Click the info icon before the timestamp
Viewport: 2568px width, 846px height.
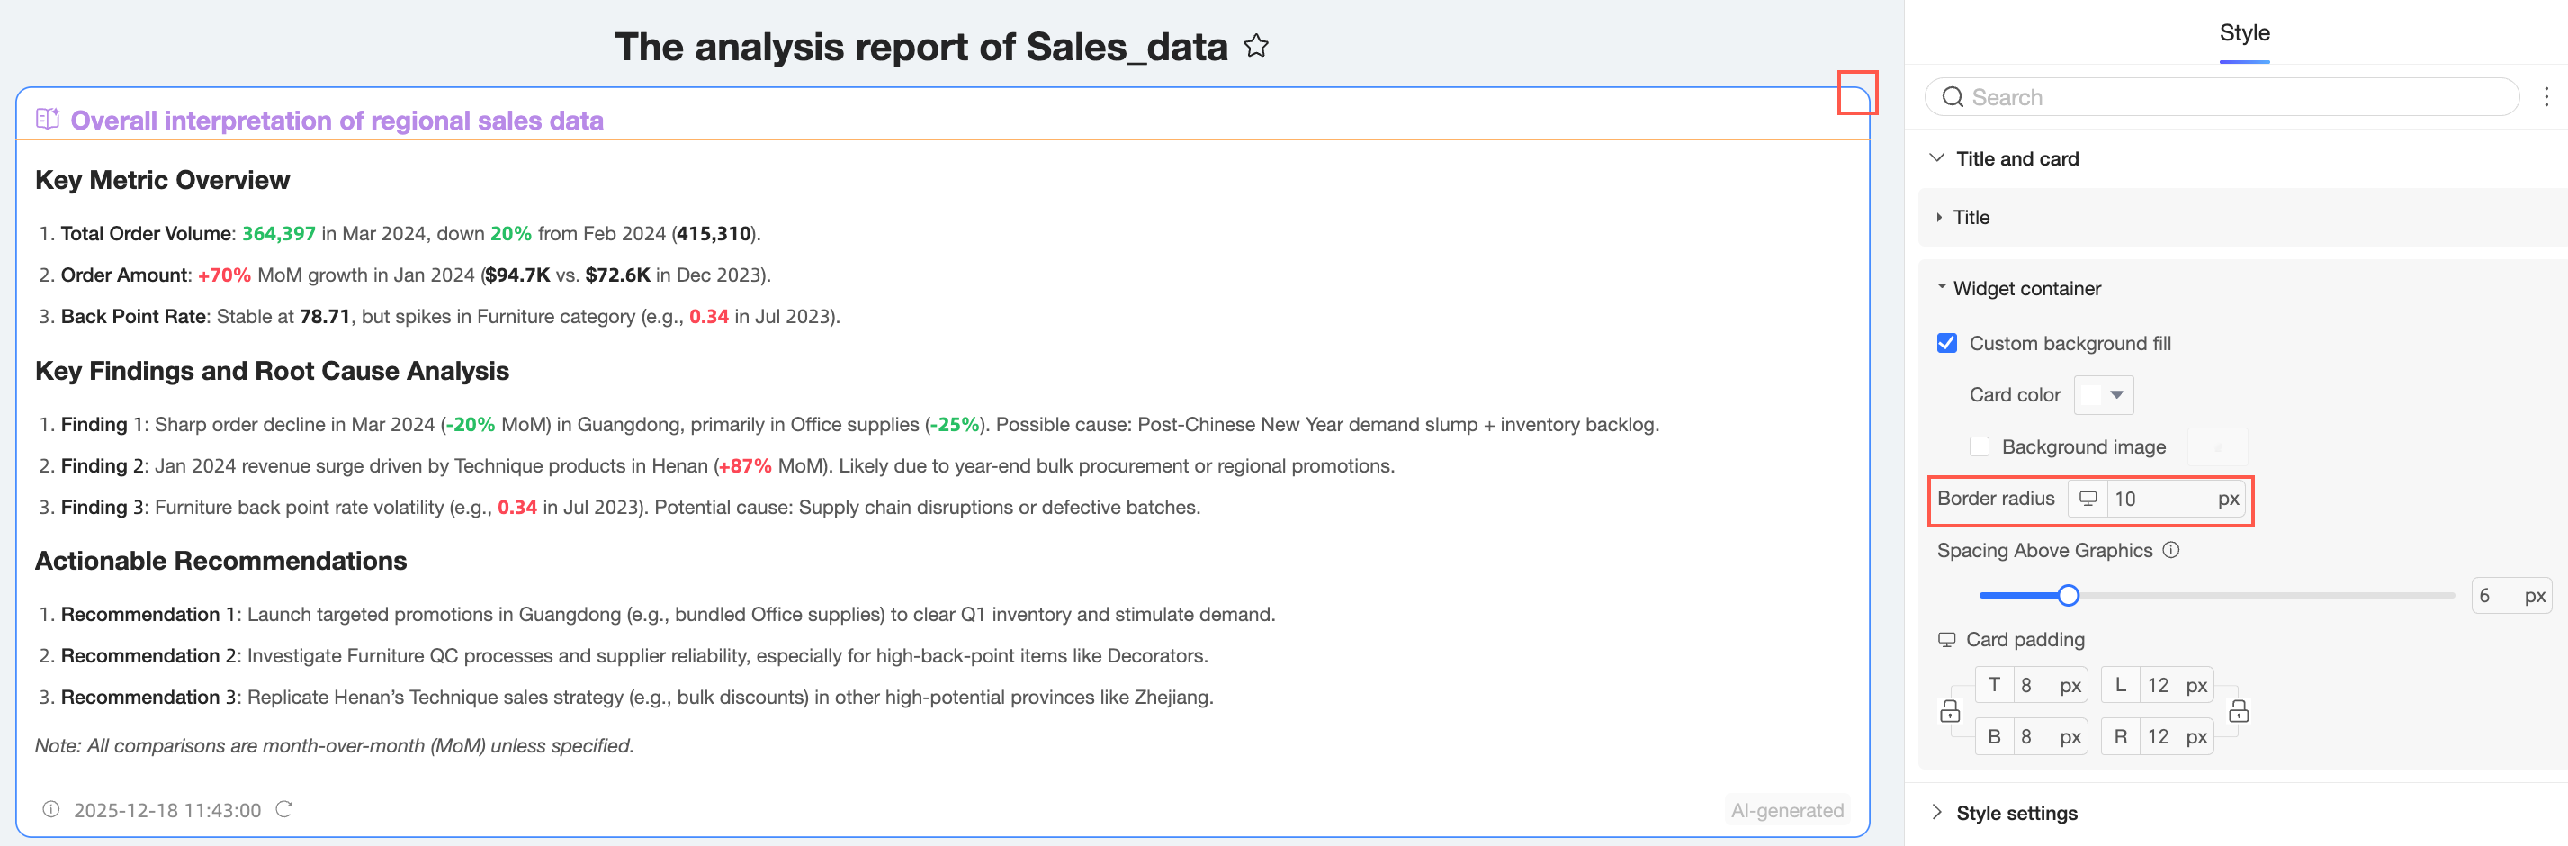coord(51,809)
